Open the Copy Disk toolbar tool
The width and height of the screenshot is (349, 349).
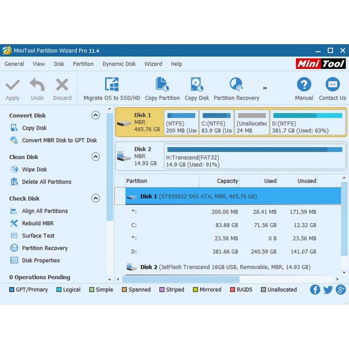(197, 89)
